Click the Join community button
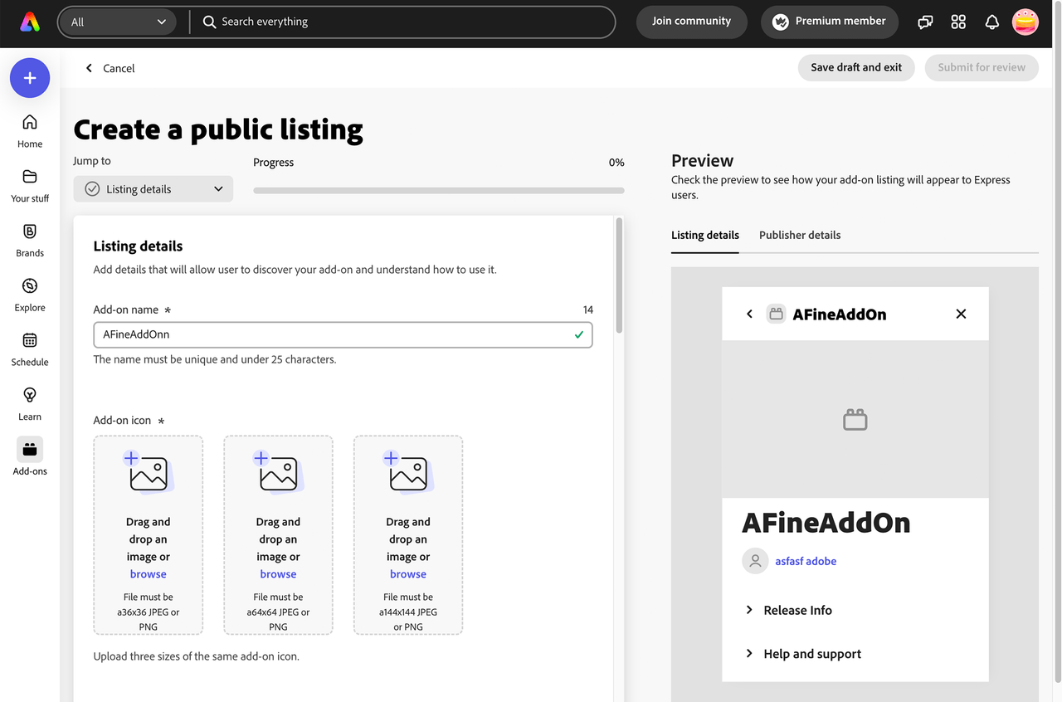Image resolution: width=1062 pixels, height=702 pixels. point(691,22)
